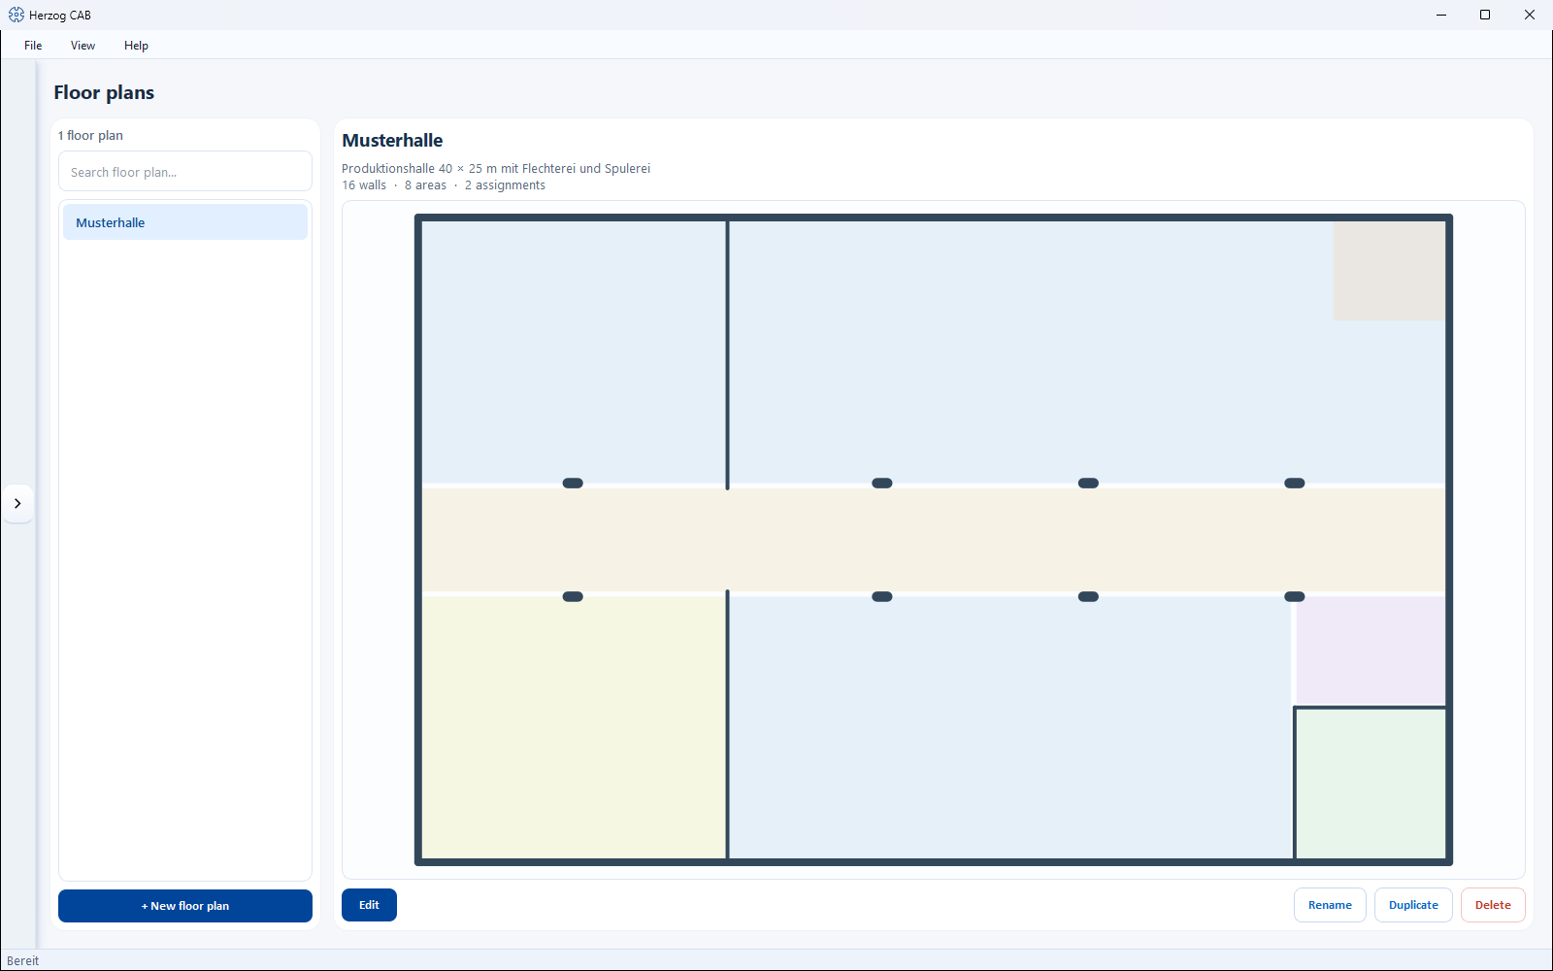Select the Musterhalle floor plan entry
This screenshot has height=971, width=1553.
185,222
